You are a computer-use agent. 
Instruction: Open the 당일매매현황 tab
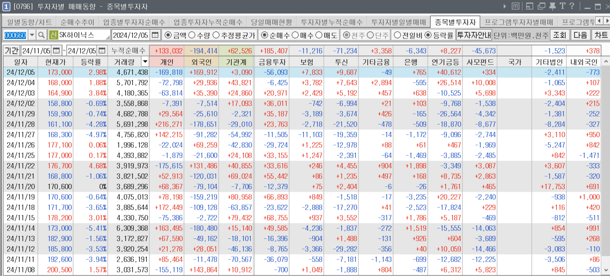271,22
